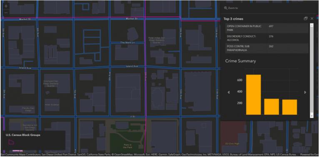This screenshot has height=157, width=320.
Task: Click popup scrollbar up arrow
Action: coord(311,25)
